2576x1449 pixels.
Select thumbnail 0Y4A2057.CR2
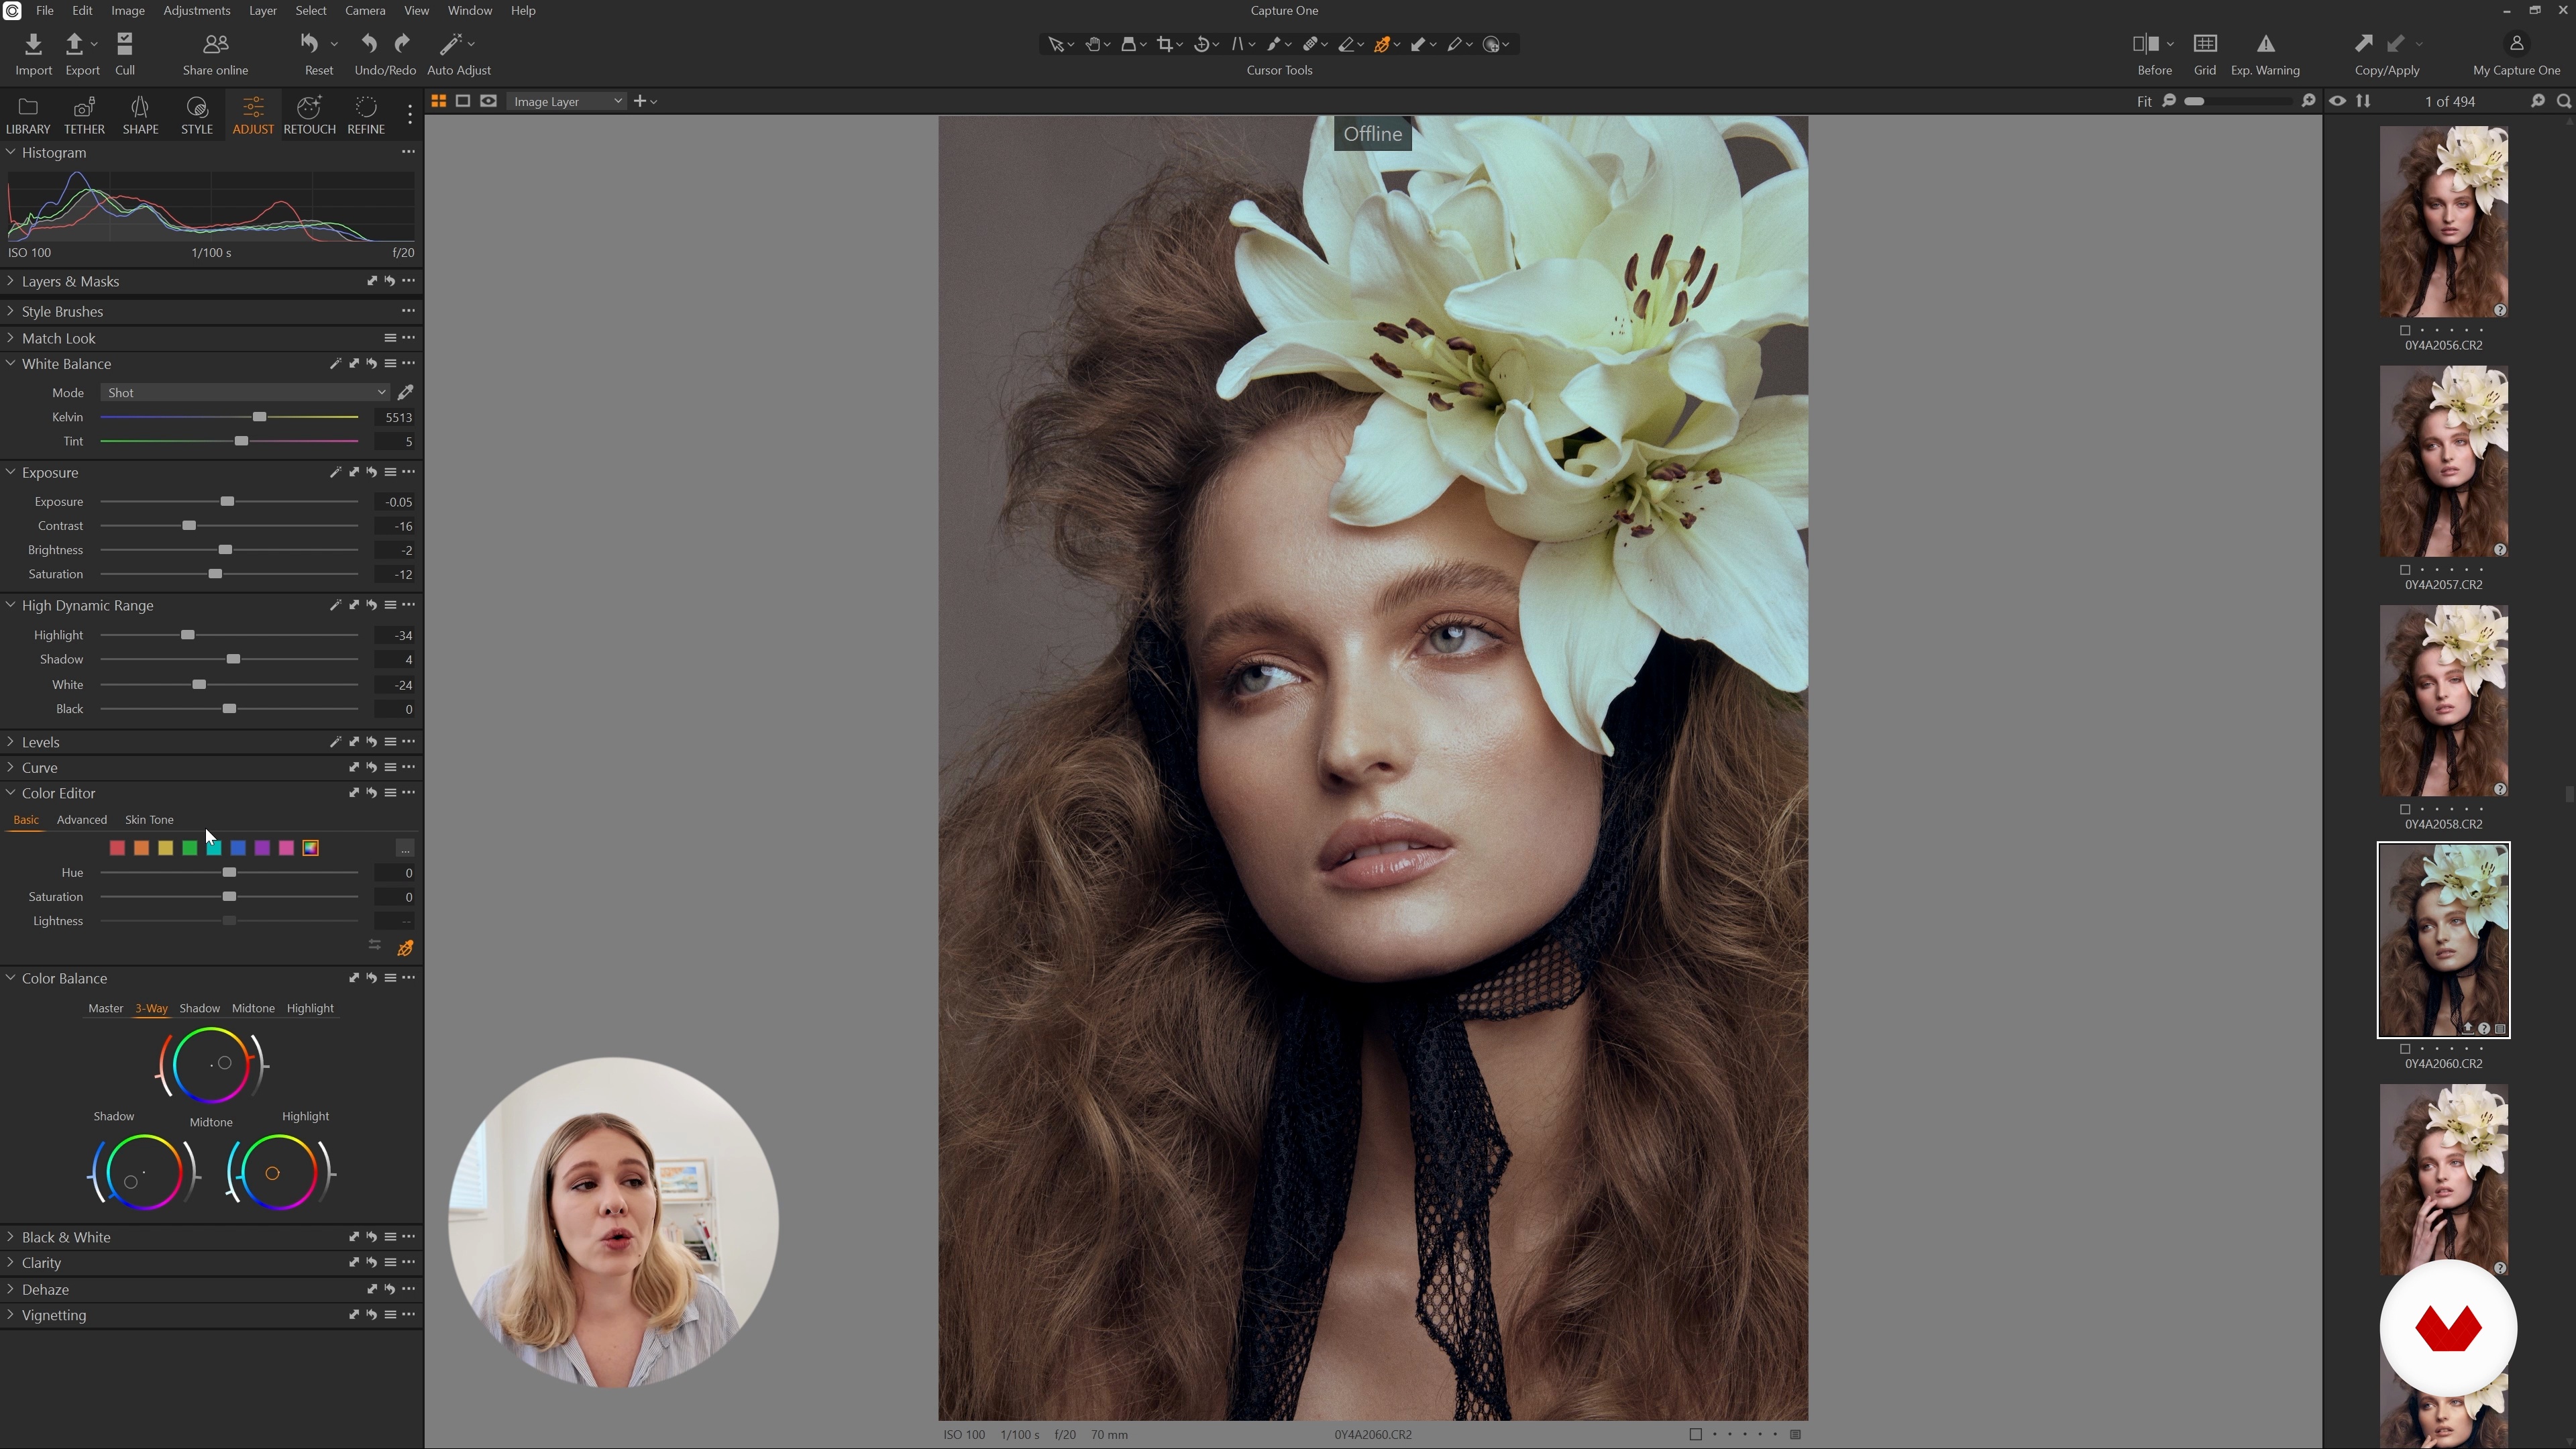pyautogui.click(x=2443, y=461)
